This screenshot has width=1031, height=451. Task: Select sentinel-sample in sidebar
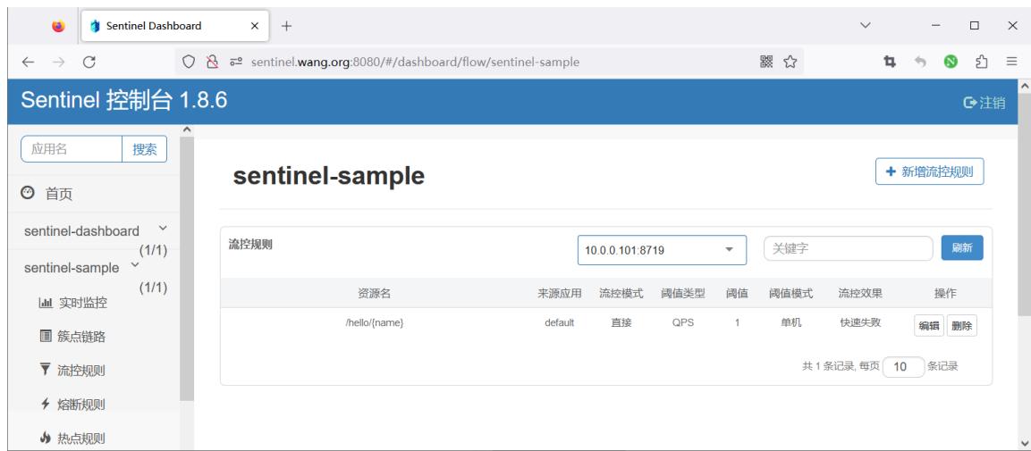72,268
